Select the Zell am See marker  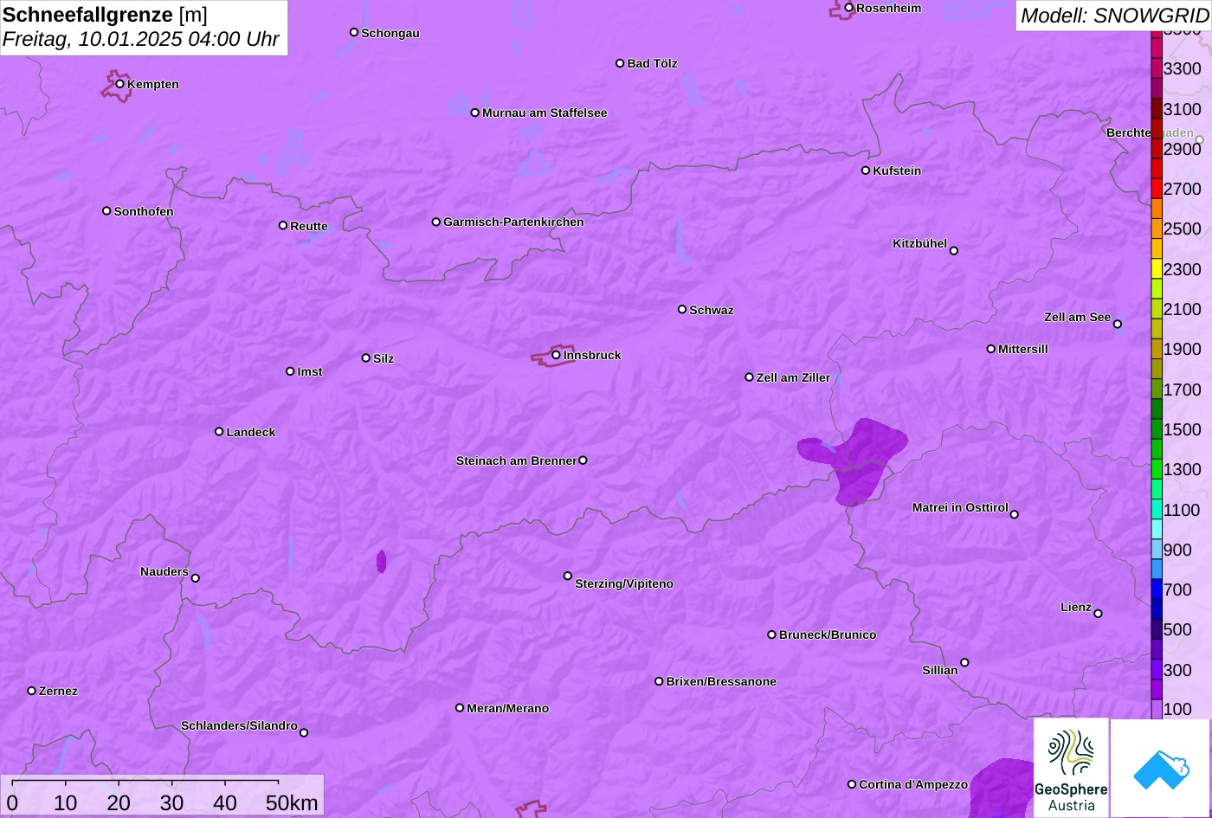click(x=1118, y=325)
